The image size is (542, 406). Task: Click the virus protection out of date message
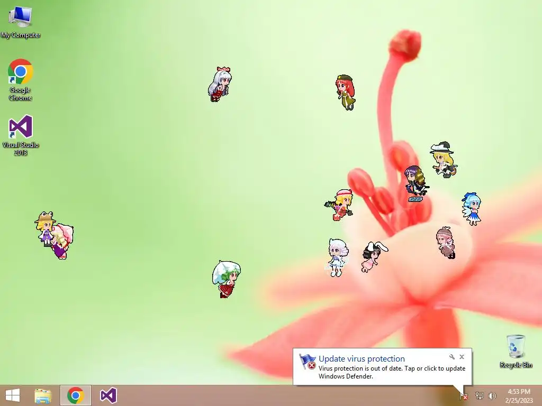[392, 372]
